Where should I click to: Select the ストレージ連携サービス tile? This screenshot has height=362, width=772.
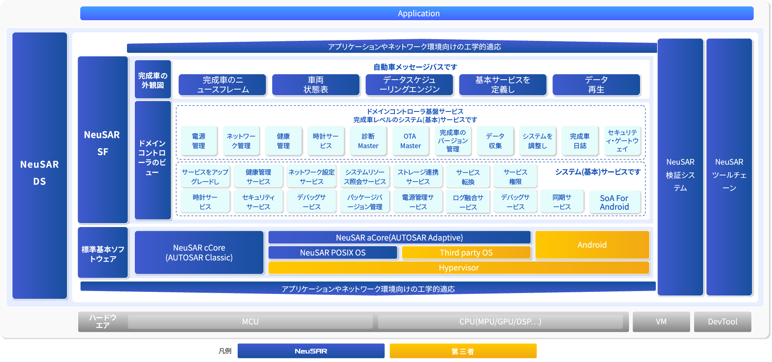(418, 177)
